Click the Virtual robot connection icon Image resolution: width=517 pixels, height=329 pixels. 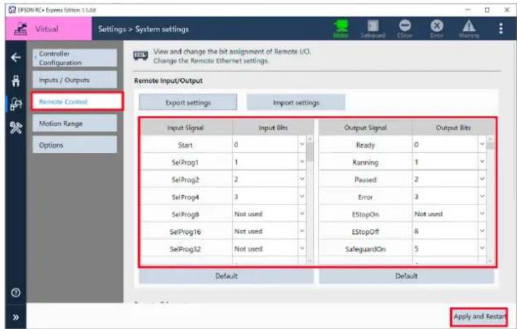(x=21, y=29)
